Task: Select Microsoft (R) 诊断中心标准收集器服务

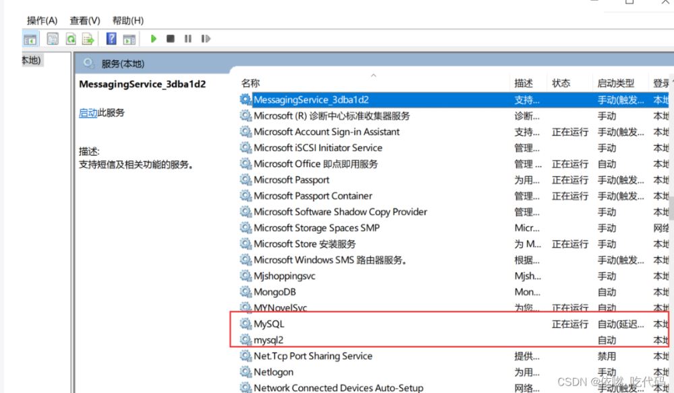Action: tap(332, 116)
